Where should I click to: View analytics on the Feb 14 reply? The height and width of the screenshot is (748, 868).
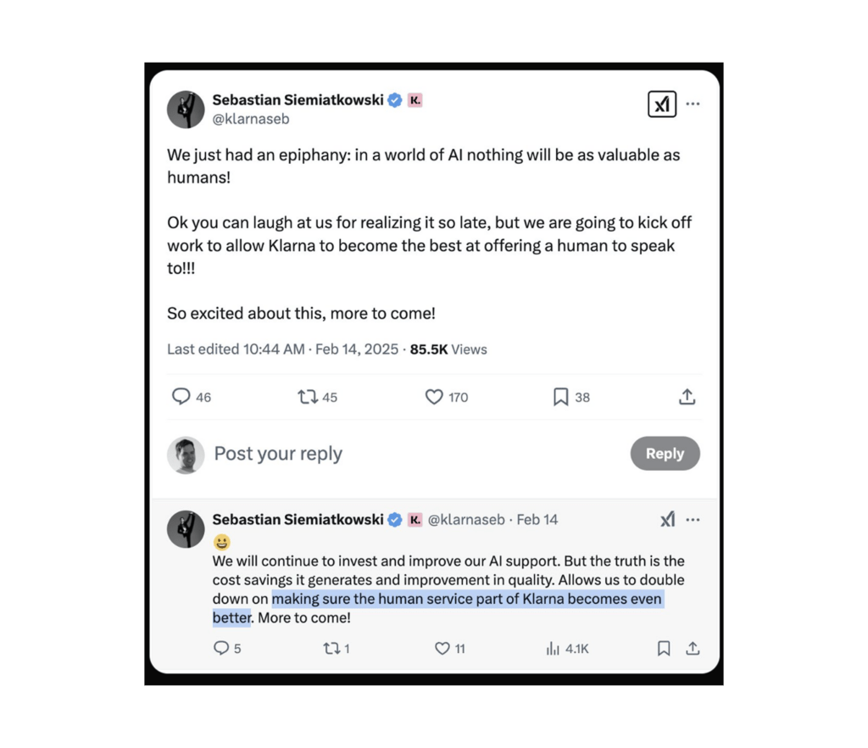point(552,648)
